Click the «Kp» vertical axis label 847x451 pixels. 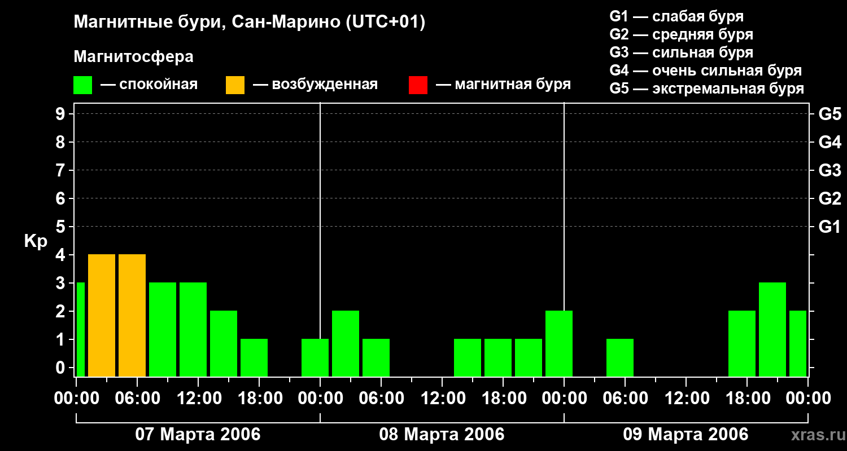[x=36, y=241]
